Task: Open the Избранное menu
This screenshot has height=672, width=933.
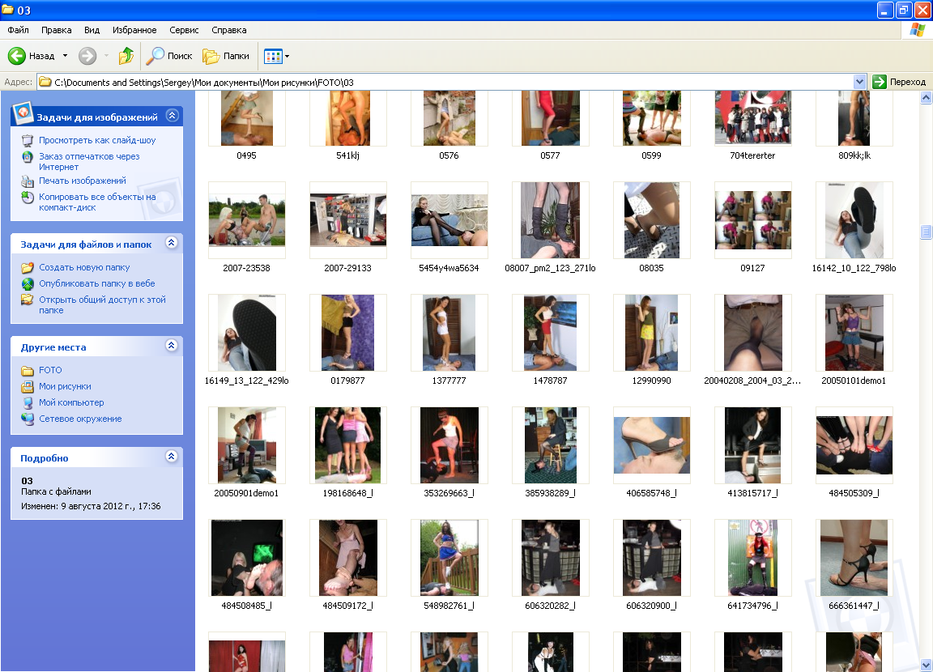Action: pos(134,30)
